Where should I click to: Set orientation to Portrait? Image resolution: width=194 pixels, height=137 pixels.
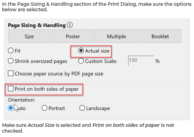point(44,108)
